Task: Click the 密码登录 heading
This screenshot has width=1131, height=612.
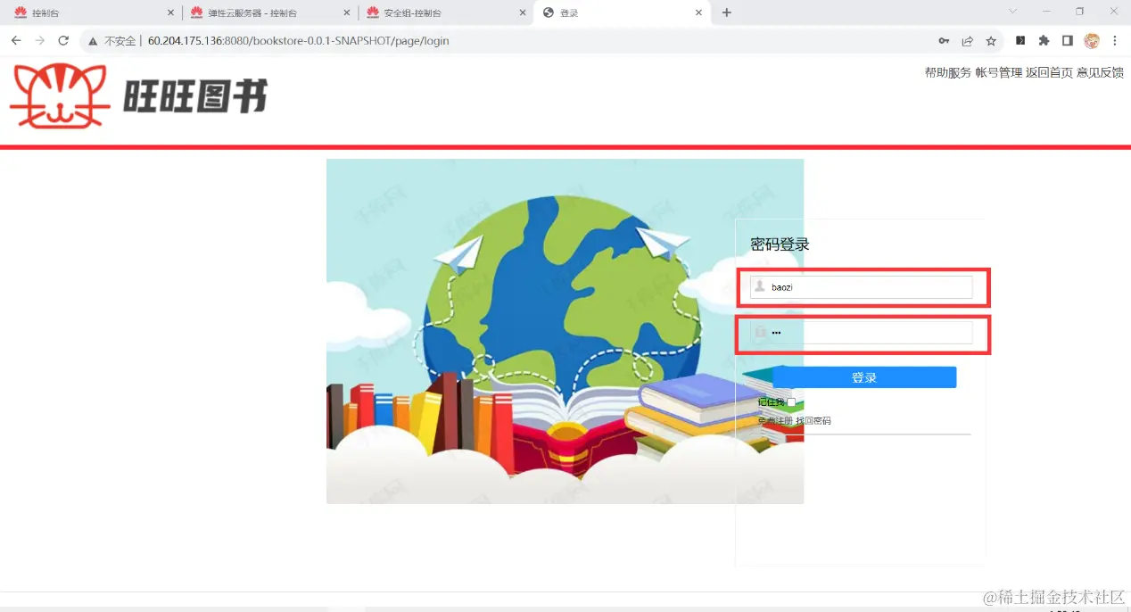Action: coord(780,244)
